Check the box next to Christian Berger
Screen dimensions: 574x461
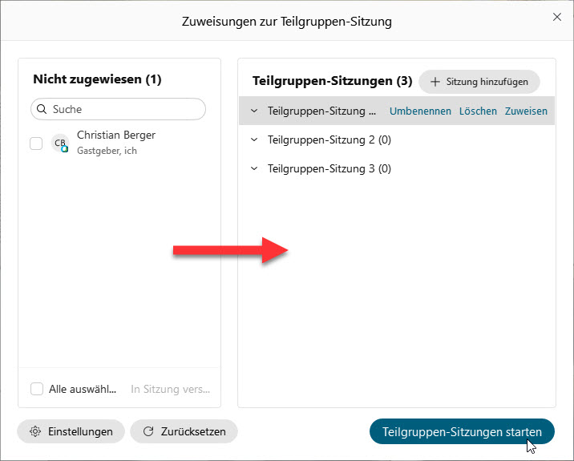36,144
